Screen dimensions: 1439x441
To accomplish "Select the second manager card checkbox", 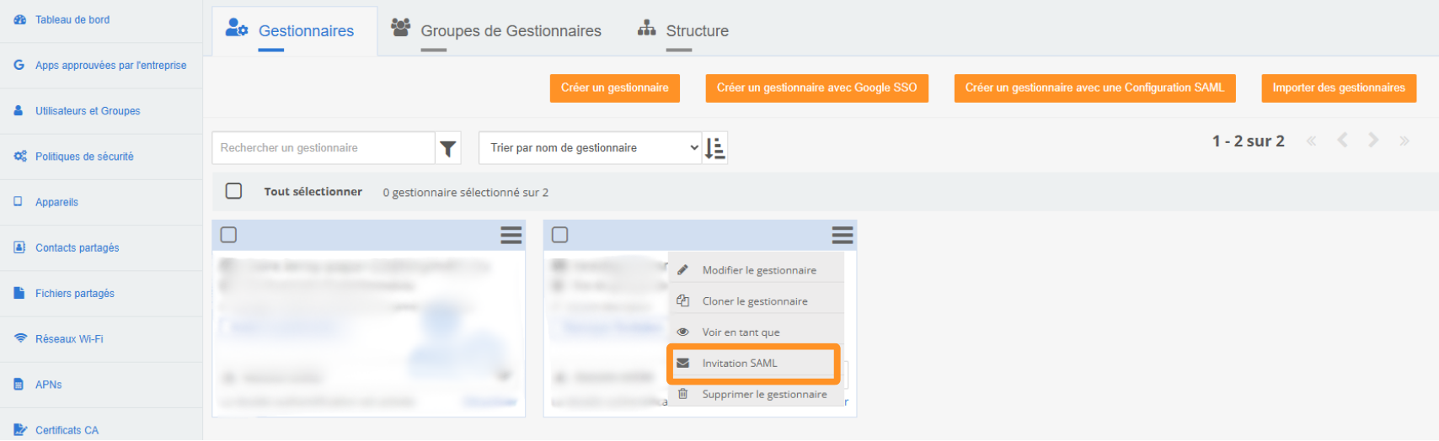I will [560, 235].
